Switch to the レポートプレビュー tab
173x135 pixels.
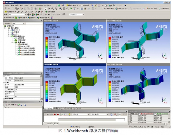coord(73,108)
